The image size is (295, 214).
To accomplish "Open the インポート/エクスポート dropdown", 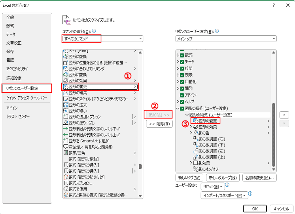I will tap(225, 195).
